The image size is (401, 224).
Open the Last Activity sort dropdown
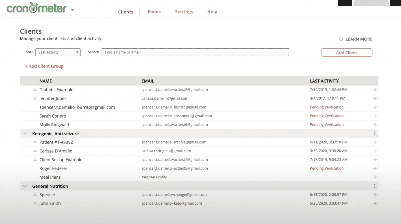pyautogui.click(x=58, y=52)
